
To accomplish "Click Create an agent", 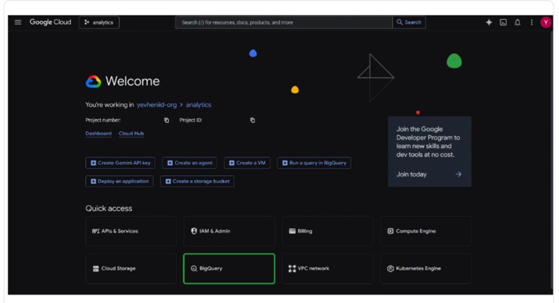I will 189,163.
